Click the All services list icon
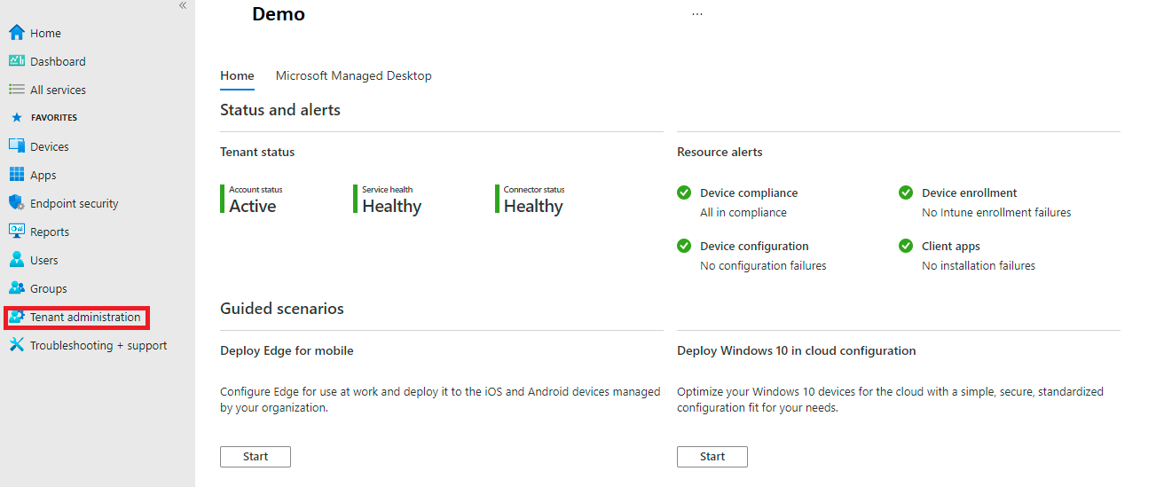Image resolution: width=1172 pixels, height=487 pixels. point(17,90)
